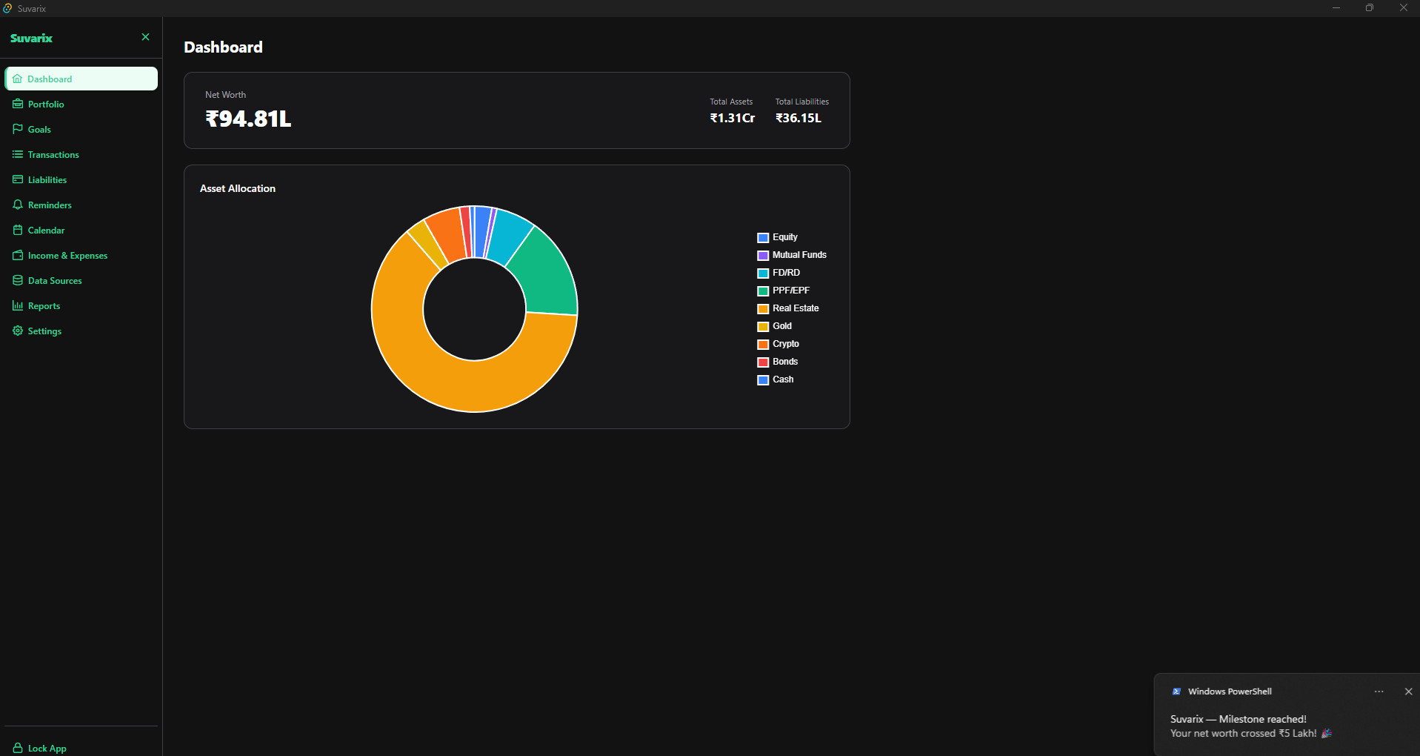Toggle Real Estate legend swatch
Viewport: 1420px width, 756px height.
(x=763, y=309)
